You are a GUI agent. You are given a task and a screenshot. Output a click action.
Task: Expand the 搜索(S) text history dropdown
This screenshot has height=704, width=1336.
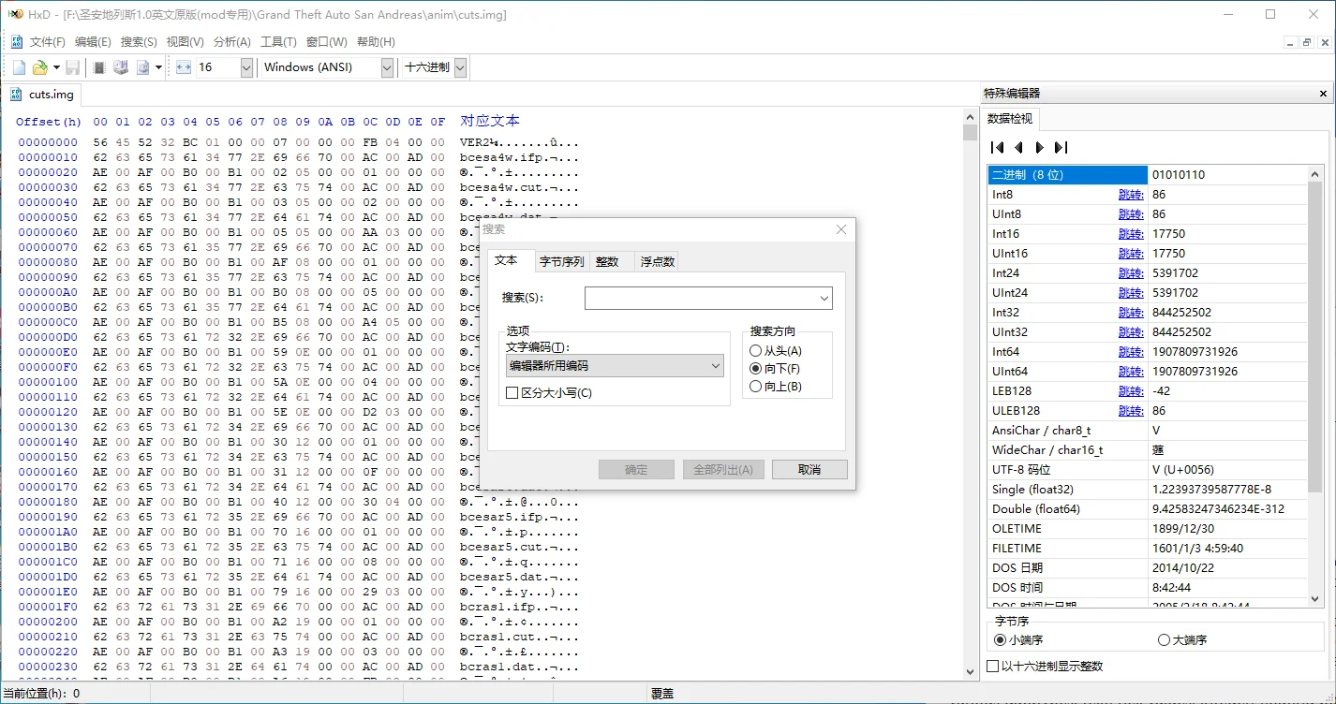click(824, 299)
